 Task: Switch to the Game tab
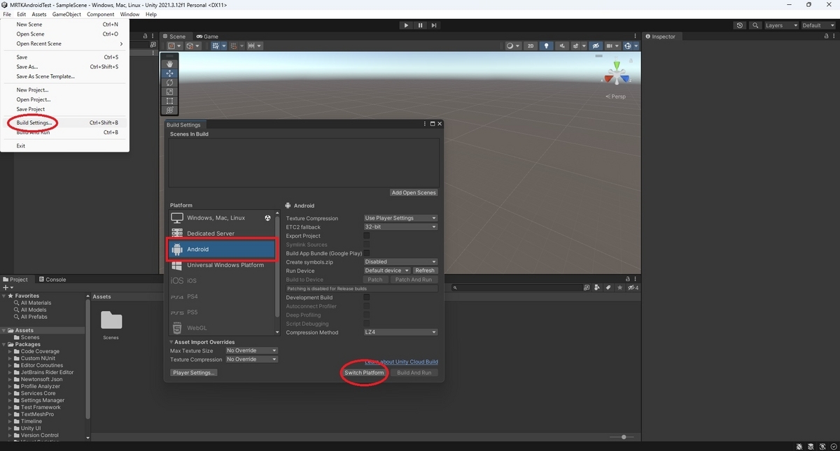[x=207, y=36]
